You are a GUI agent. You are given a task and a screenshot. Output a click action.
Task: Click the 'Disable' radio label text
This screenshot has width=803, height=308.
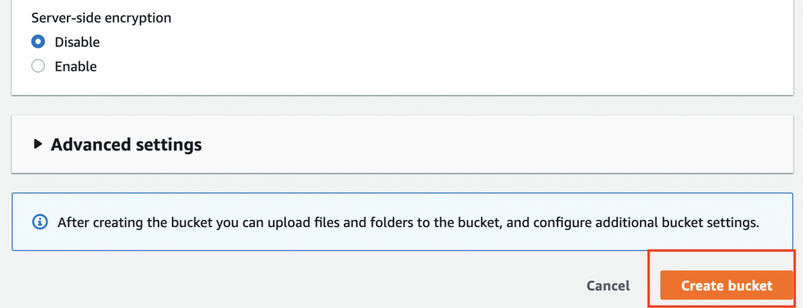coord(77,42)
